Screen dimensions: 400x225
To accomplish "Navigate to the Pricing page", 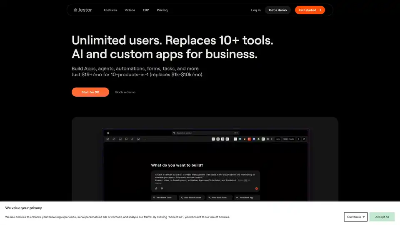I will pos(162,10).
